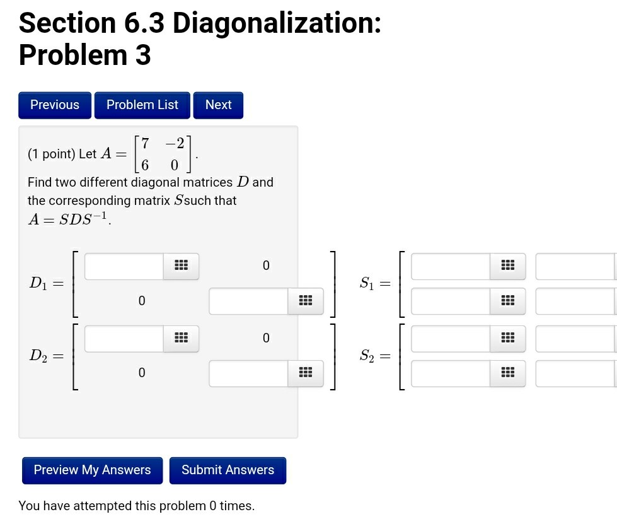This screenshot has width=617, height=519.
Task: Click Submit Answers
Action: [x=228, y=470]
